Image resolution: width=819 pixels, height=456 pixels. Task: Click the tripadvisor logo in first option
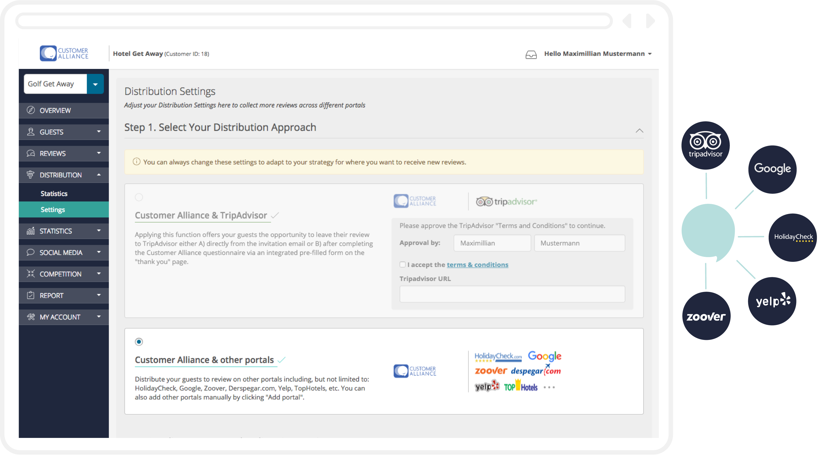pyautogui.click(x=507, y=202)
